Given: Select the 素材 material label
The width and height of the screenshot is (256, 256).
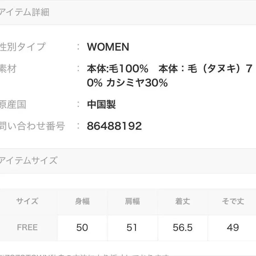Looking at the screenshot, I should coord(9,69).
